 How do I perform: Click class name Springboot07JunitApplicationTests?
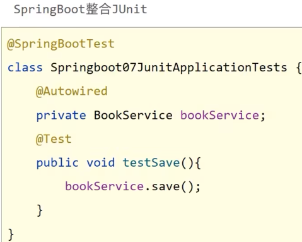(169, 68)
